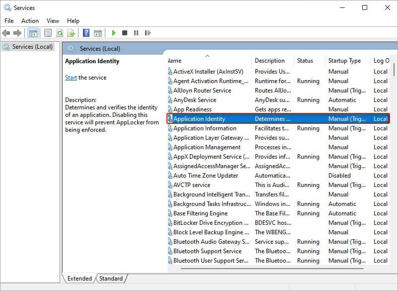Viewport: 398px width, 291px height.
Task: Click gear icon beside AVCTP service
Action: tap(170, 185)
